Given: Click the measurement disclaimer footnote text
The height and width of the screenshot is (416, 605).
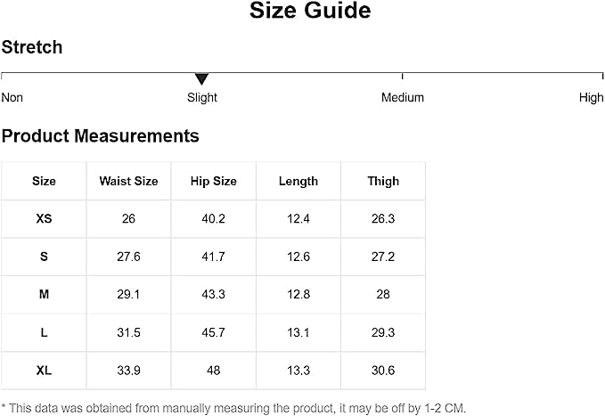Looking at the screenshot, I should click(233, 408).
